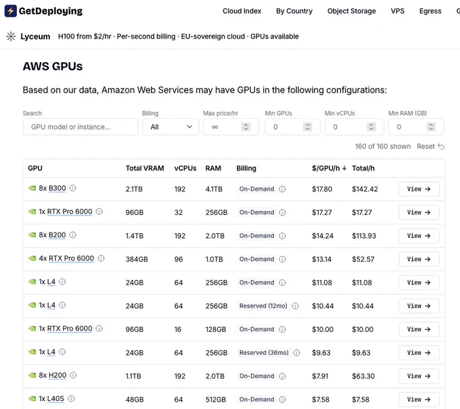Click the Max price/hr stepper arrows
460x409 pixels.
[x=246, y=127]
